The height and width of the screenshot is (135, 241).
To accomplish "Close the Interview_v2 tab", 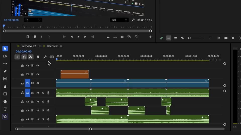I will (x=40, y=46).
